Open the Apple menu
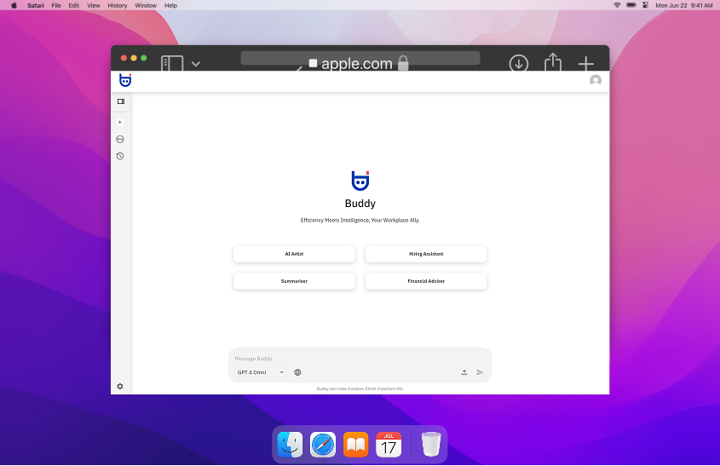720x466 pixels. tap(14, 5)
